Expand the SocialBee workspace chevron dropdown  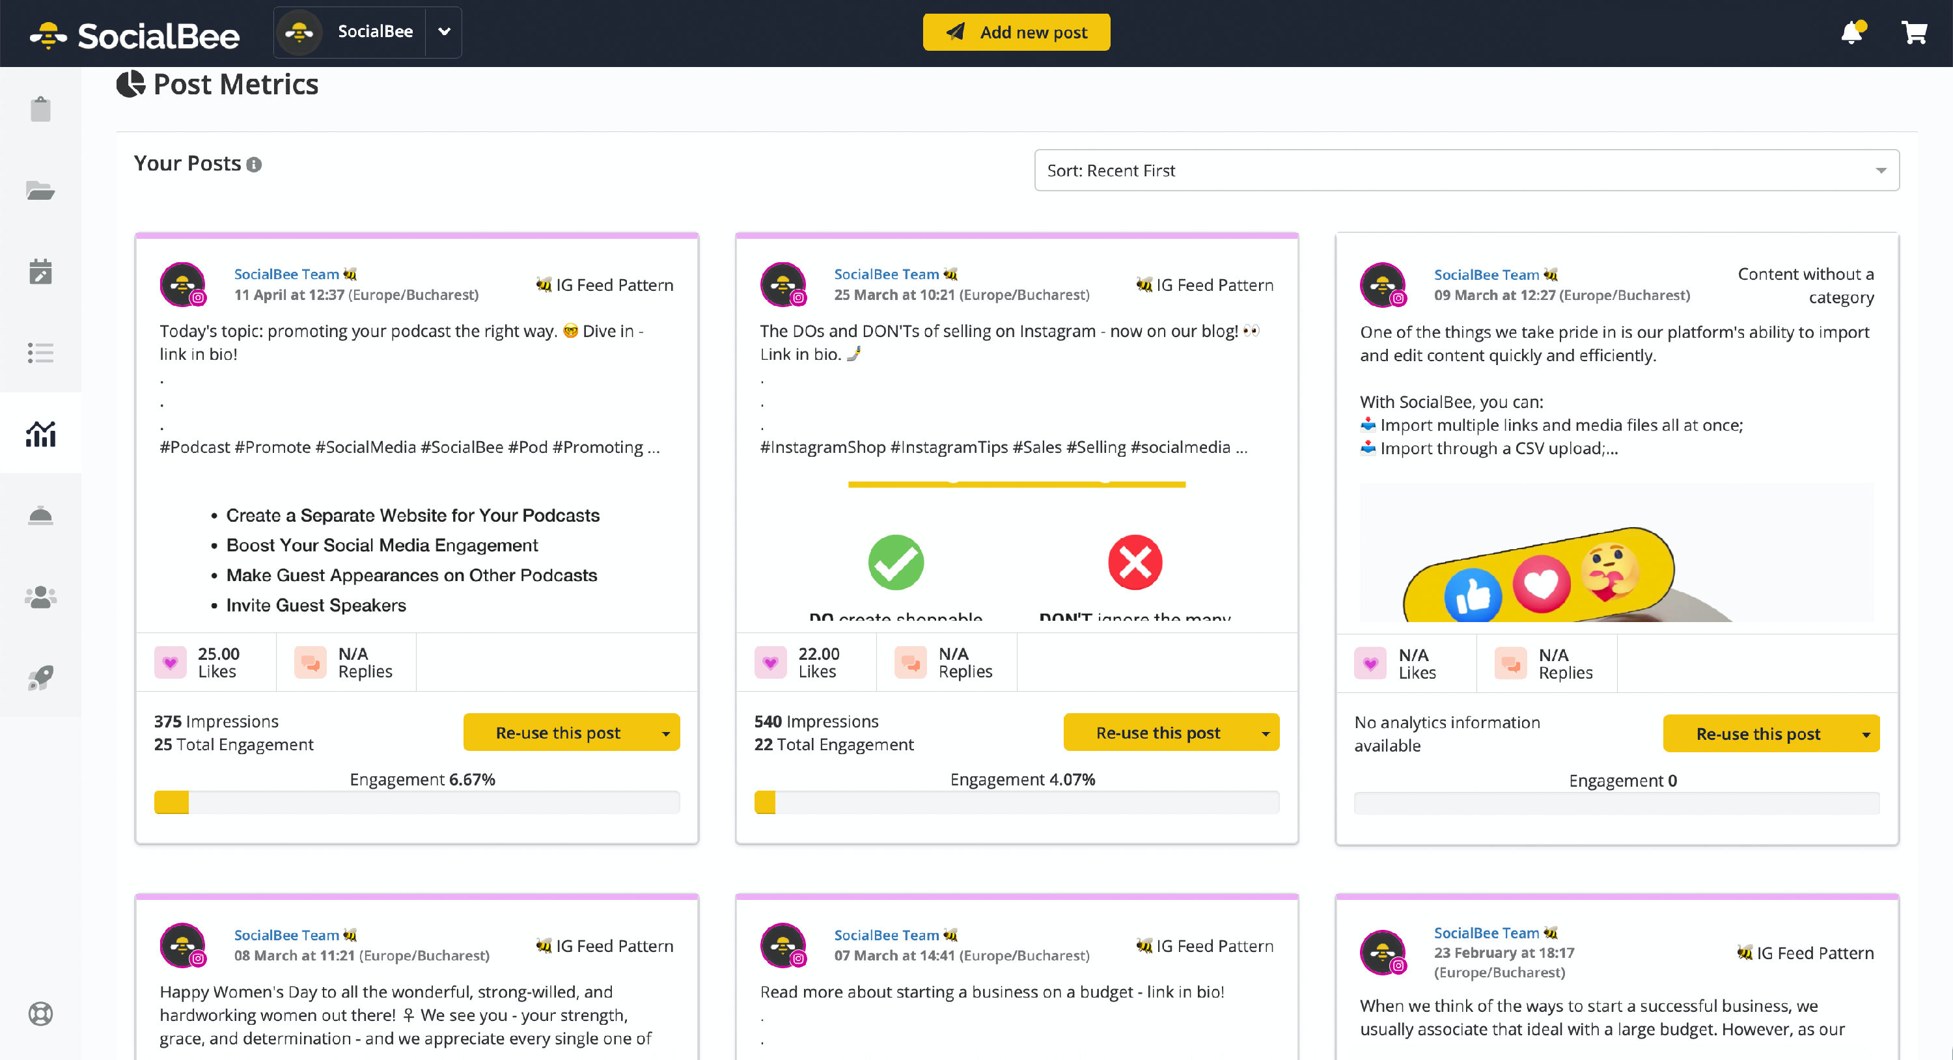pos(444,32)
